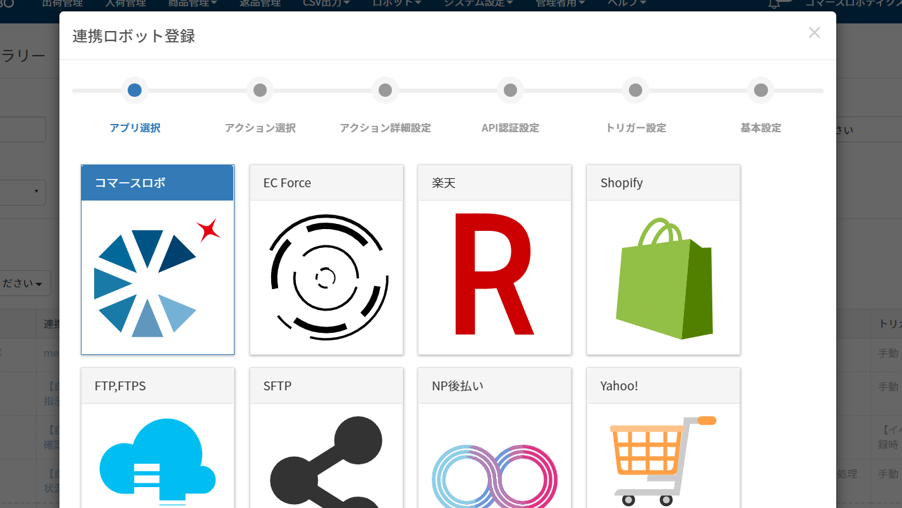This screenshot has height=508, width=902.
Task: Click the トリガー設定 step label
Action: pyautogui.click(x=635, y=128)
